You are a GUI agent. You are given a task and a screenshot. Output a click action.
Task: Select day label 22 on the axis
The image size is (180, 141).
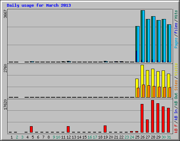tap(121, 137)
